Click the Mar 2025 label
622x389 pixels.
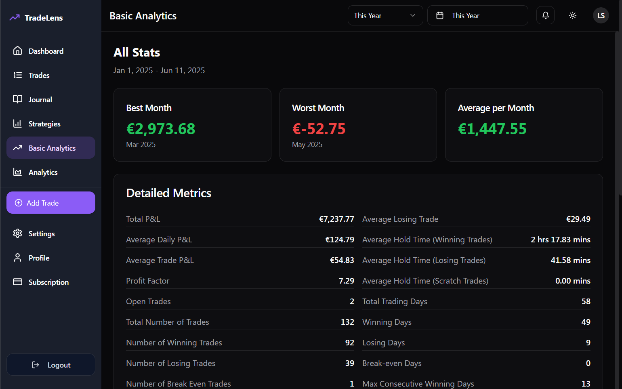141,145
